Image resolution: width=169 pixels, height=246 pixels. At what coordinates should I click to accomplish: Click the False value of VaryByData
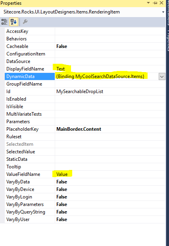pos(62,182)
